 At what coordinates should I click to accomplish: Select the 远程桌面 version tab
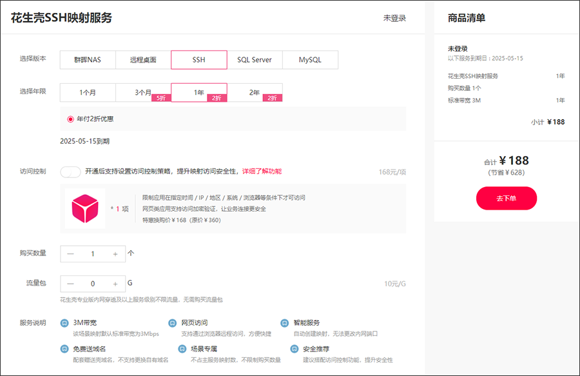(x=143, y=59)
